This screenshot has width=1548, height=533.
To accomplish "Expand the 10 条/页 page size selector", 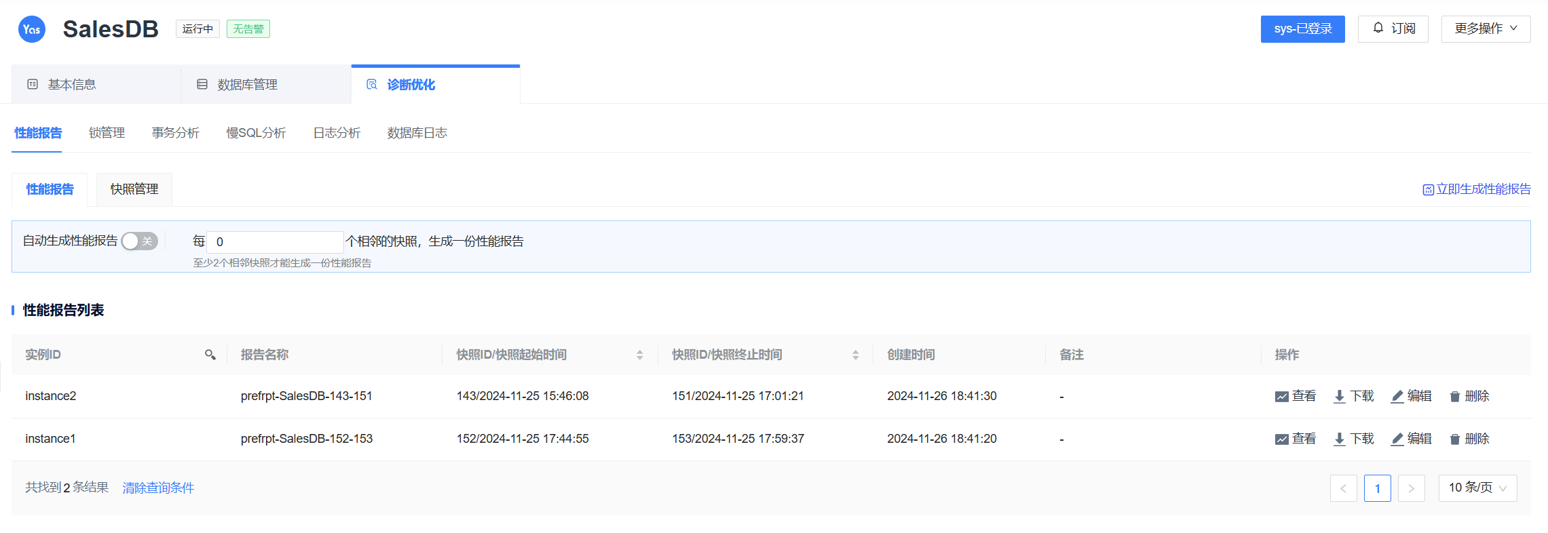I will click(1477, 488).
